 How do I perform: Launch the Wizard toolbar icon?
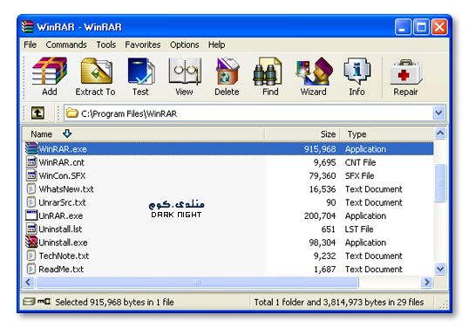pos(314,72)
